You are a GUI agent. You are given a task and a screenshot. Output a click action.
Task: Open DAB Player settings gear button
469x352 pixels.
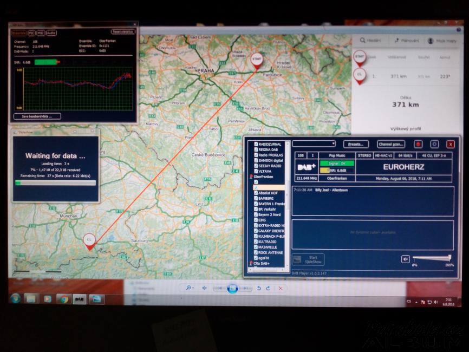pos(434,145)
